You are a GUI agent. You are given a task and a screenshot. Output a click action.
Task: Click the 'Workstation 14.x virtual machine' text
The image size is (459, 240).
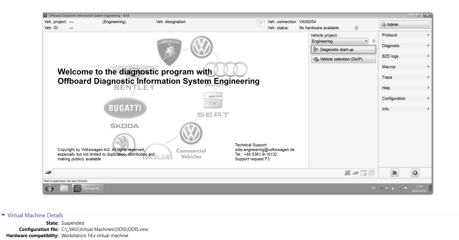pyautogui.click(x=95, y=236)
